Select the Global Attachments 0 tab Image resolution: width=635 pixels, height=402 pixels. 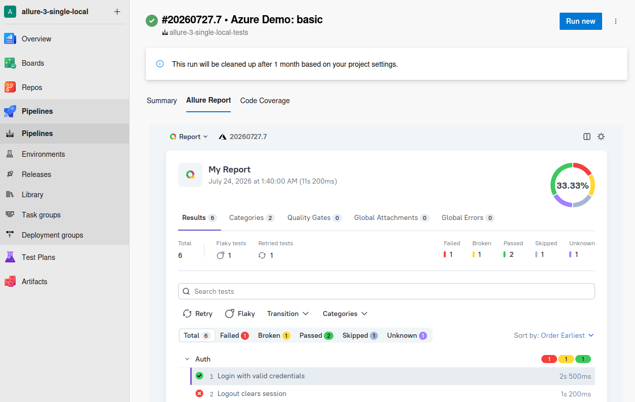click(x=392, y=218)
